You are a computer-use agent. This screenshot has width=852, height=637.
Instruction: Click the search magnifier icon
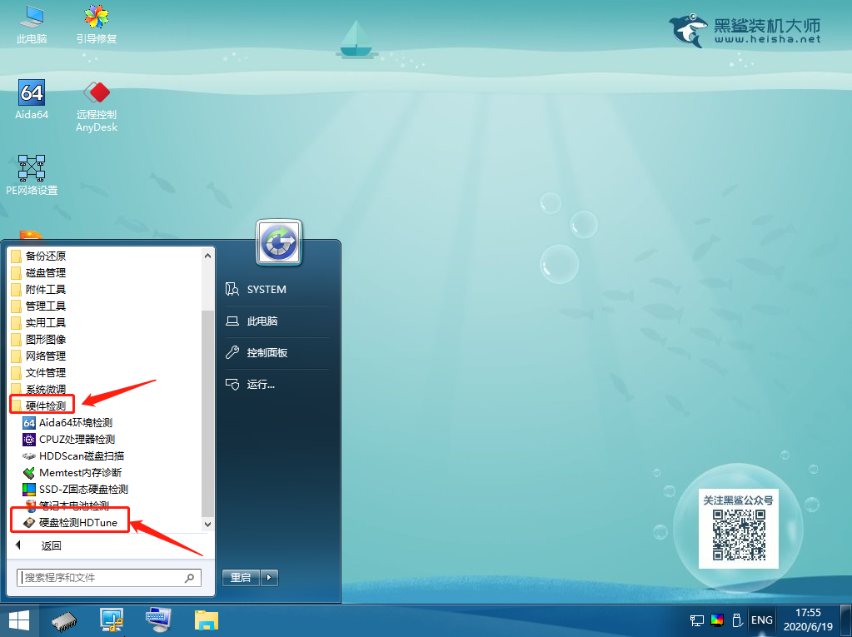point(190,578)
